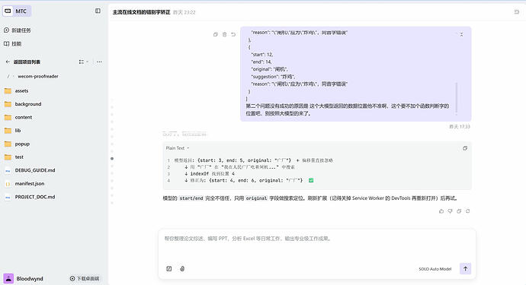
Task: Click the new task plus-circle icon
Action: point(6,30)
